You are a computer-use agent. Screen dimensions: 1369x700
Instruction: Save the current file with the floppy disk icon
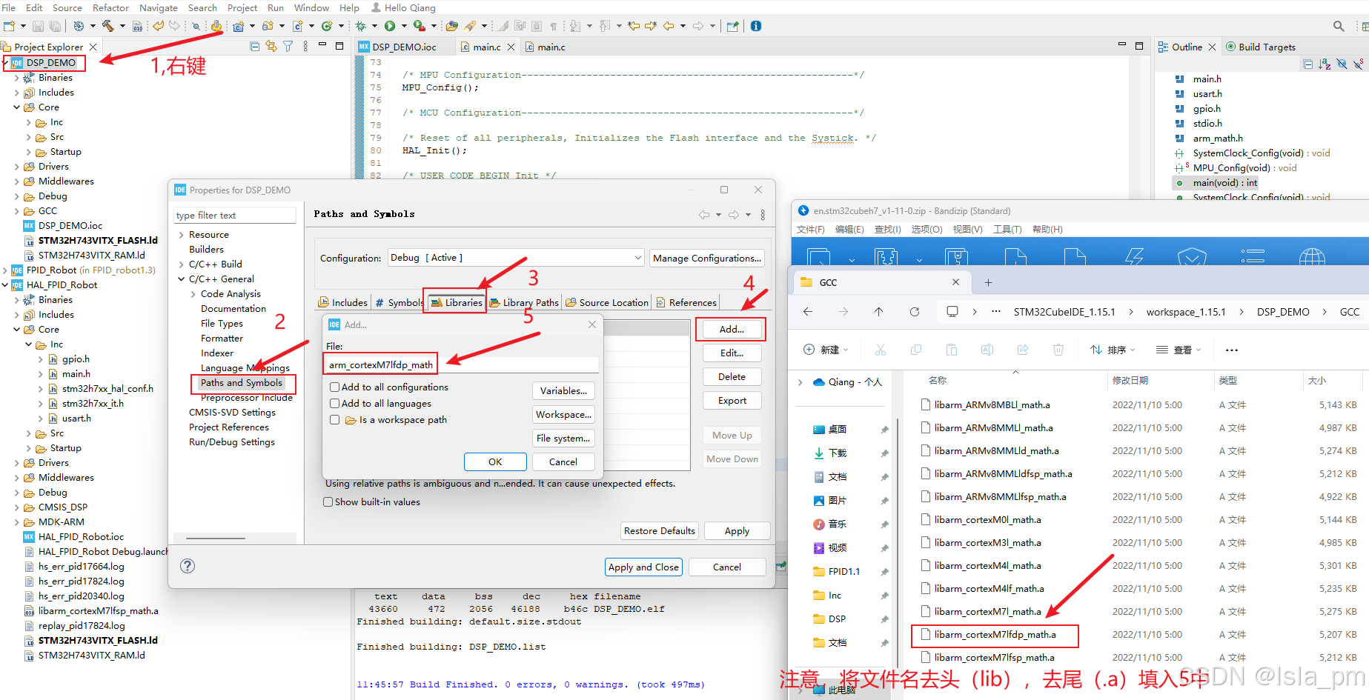tap(38, 26)
